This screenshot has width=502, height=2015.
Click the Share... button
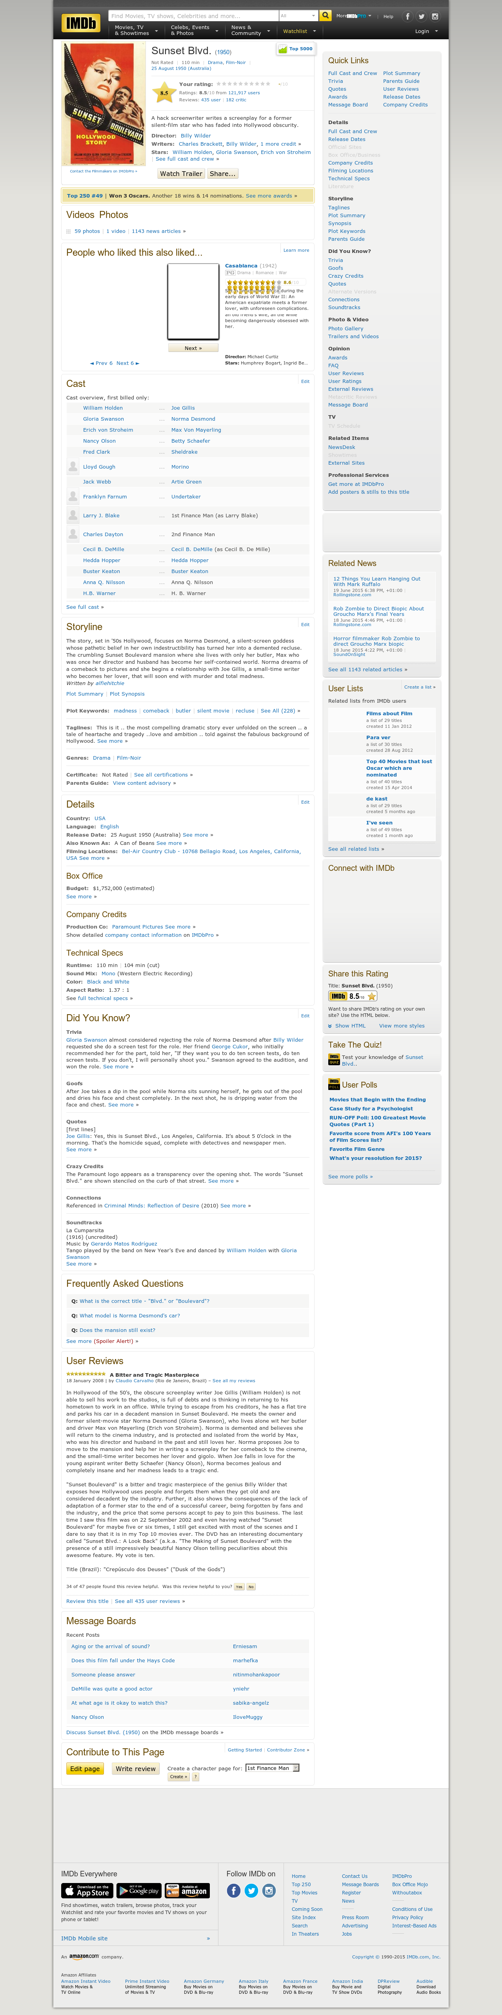(222, 174)
